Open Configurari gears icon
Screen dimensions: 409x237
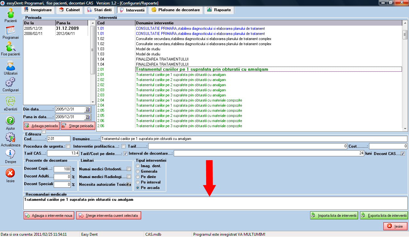click(x=11, y=83)
